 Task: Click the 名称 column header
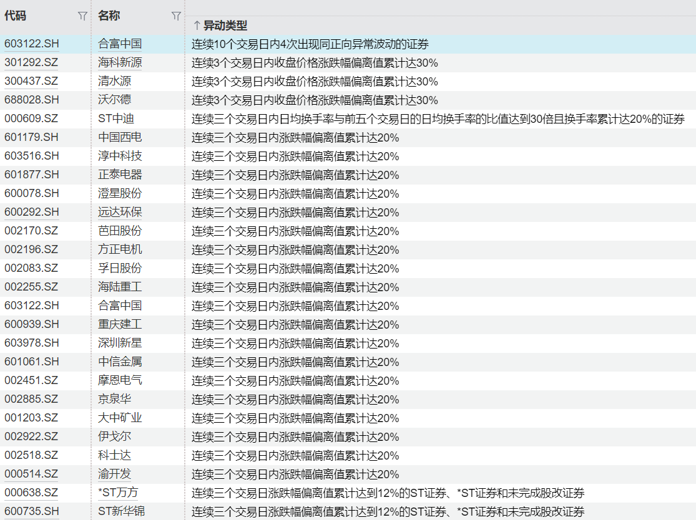[109, 16]
